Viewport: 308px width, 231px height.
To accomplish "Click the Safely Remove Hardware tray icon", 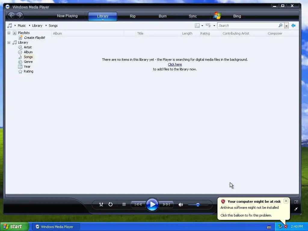I will 280,227.
